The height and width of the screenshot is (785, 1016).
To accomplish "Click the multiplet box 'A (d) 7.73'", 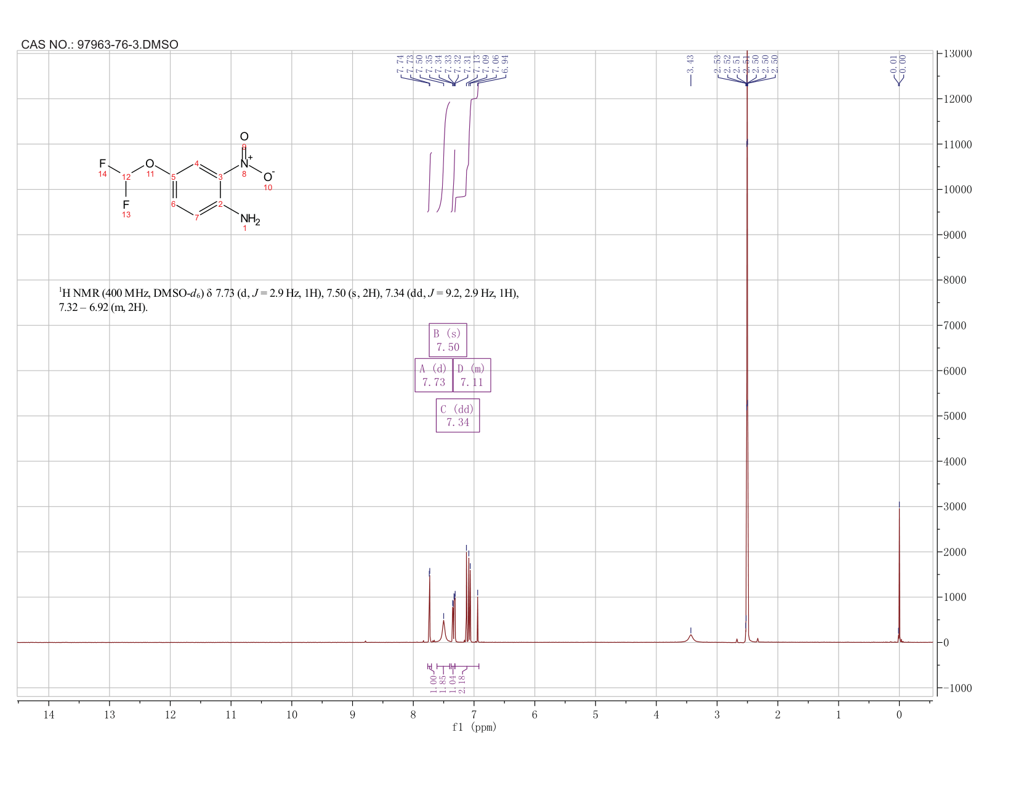I will (433, 375).
